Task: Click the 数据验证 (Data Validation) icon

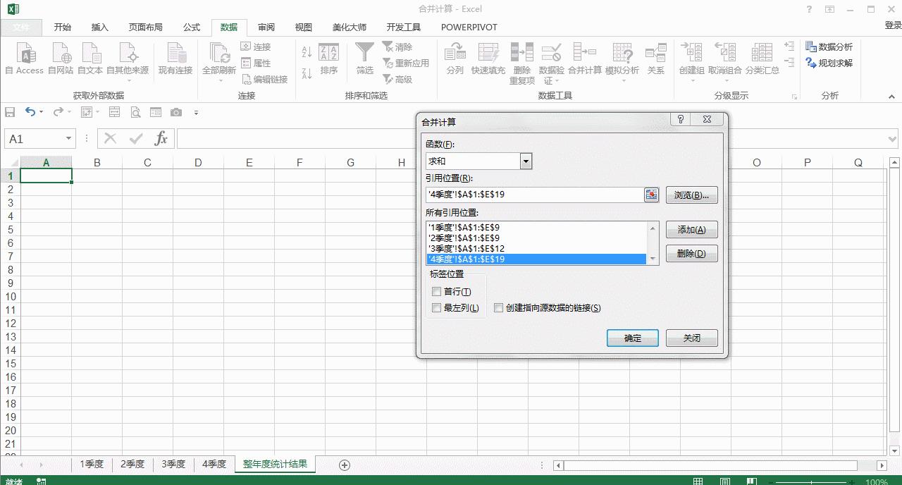Action: (x=550, y=56)
